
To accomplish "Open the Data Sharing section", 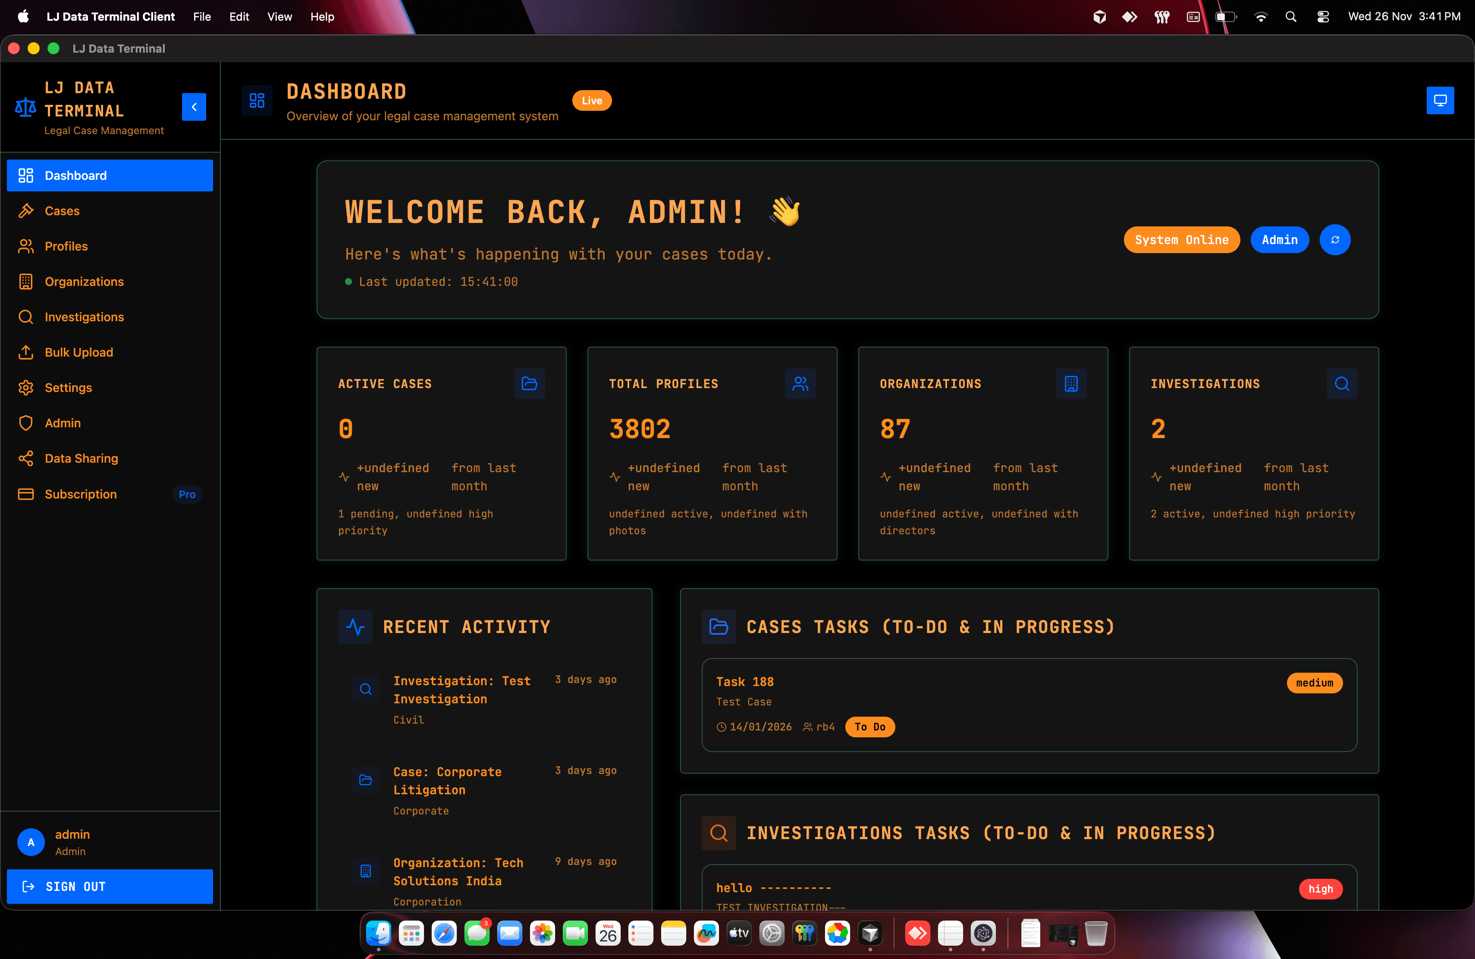I will pyautogui.click(x=81, y=458).
